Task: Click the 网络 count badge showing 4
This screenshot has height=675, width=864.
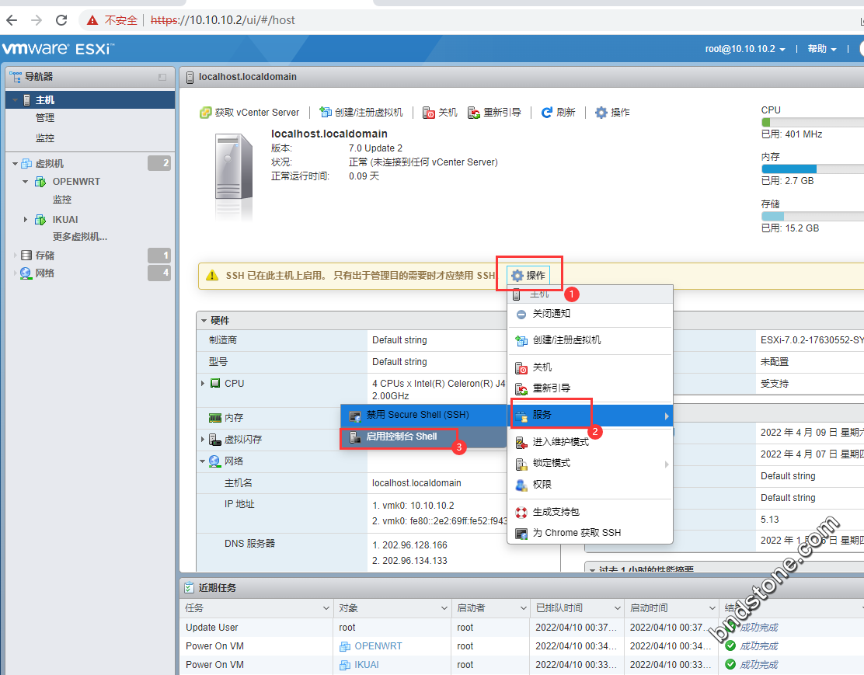Action: tap(159, 273)
